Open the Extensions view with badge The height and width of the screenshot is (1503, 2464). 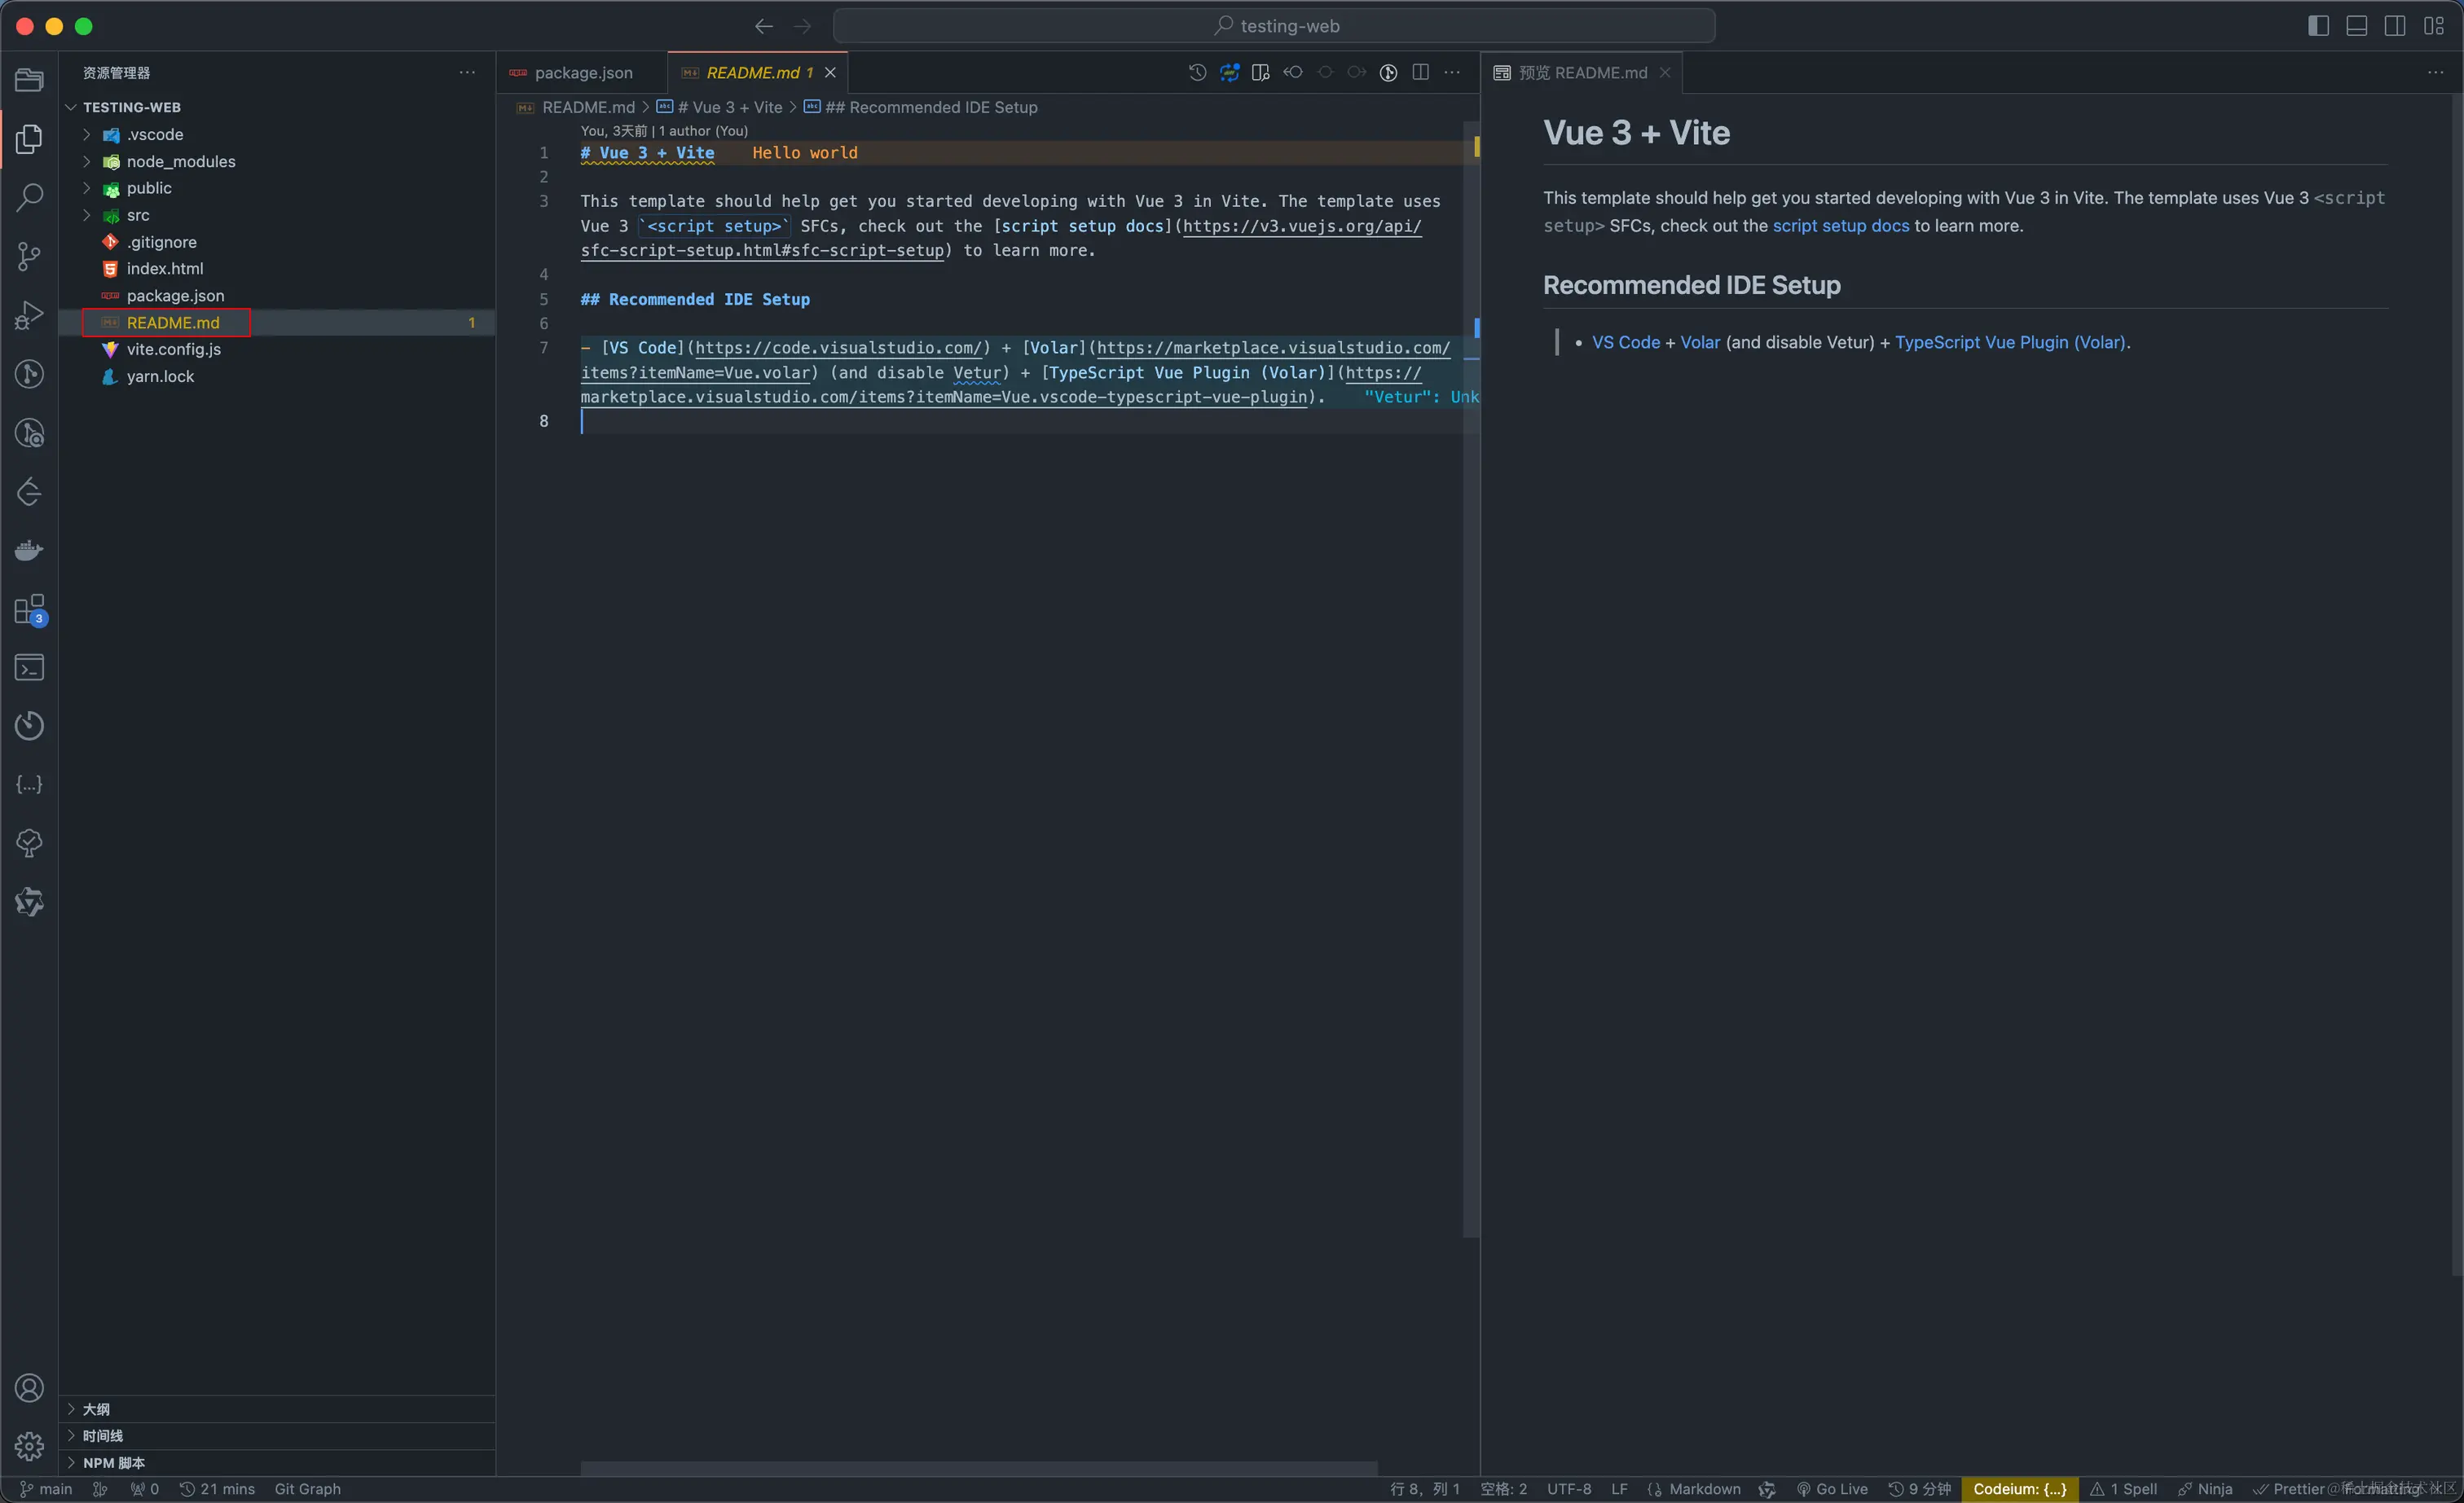29,609
